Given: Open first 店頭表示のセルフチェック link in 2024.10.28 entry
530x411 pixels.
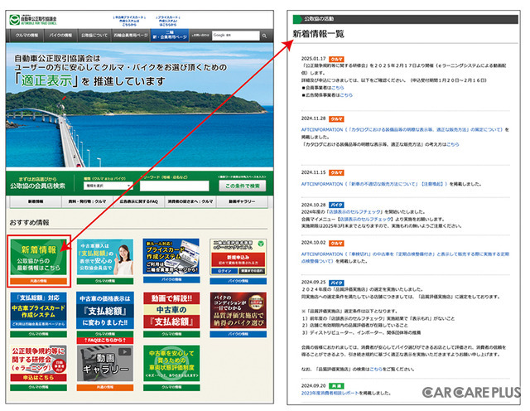Looking at the screenshot, I should pyautogui.click(x=355, y=212).
